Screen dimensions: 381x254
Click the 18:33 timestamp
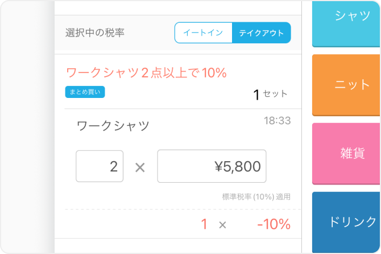point(278,121)
